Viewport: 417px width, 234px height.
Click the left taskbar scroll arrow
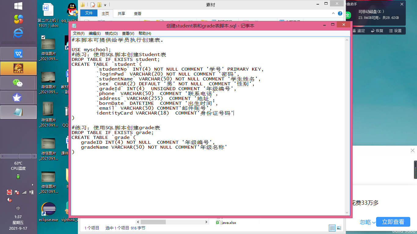tap(2, 156)
